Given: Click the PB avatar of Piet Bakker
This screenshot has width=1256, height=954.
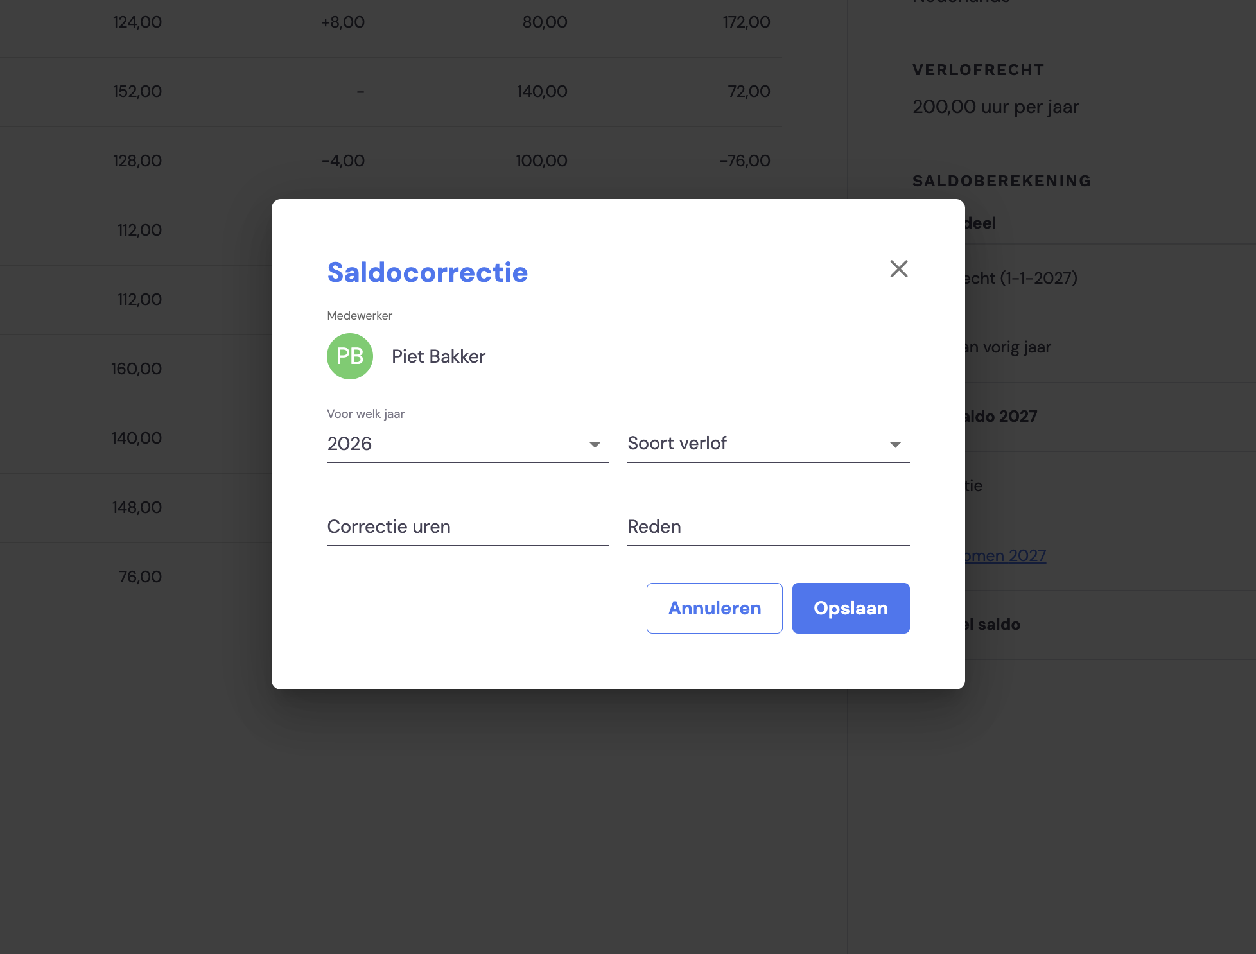Looking at the screenshot, I should tap(350, 356).
